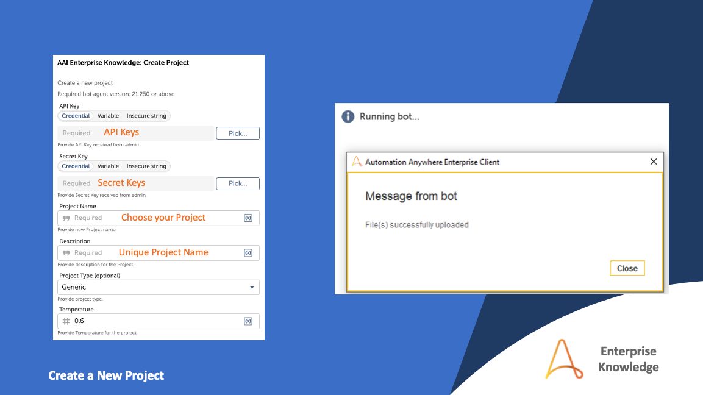Screen dimensions: 703x395
Task: Select Insecure string option for Secret Key
Action: point(146,166)
